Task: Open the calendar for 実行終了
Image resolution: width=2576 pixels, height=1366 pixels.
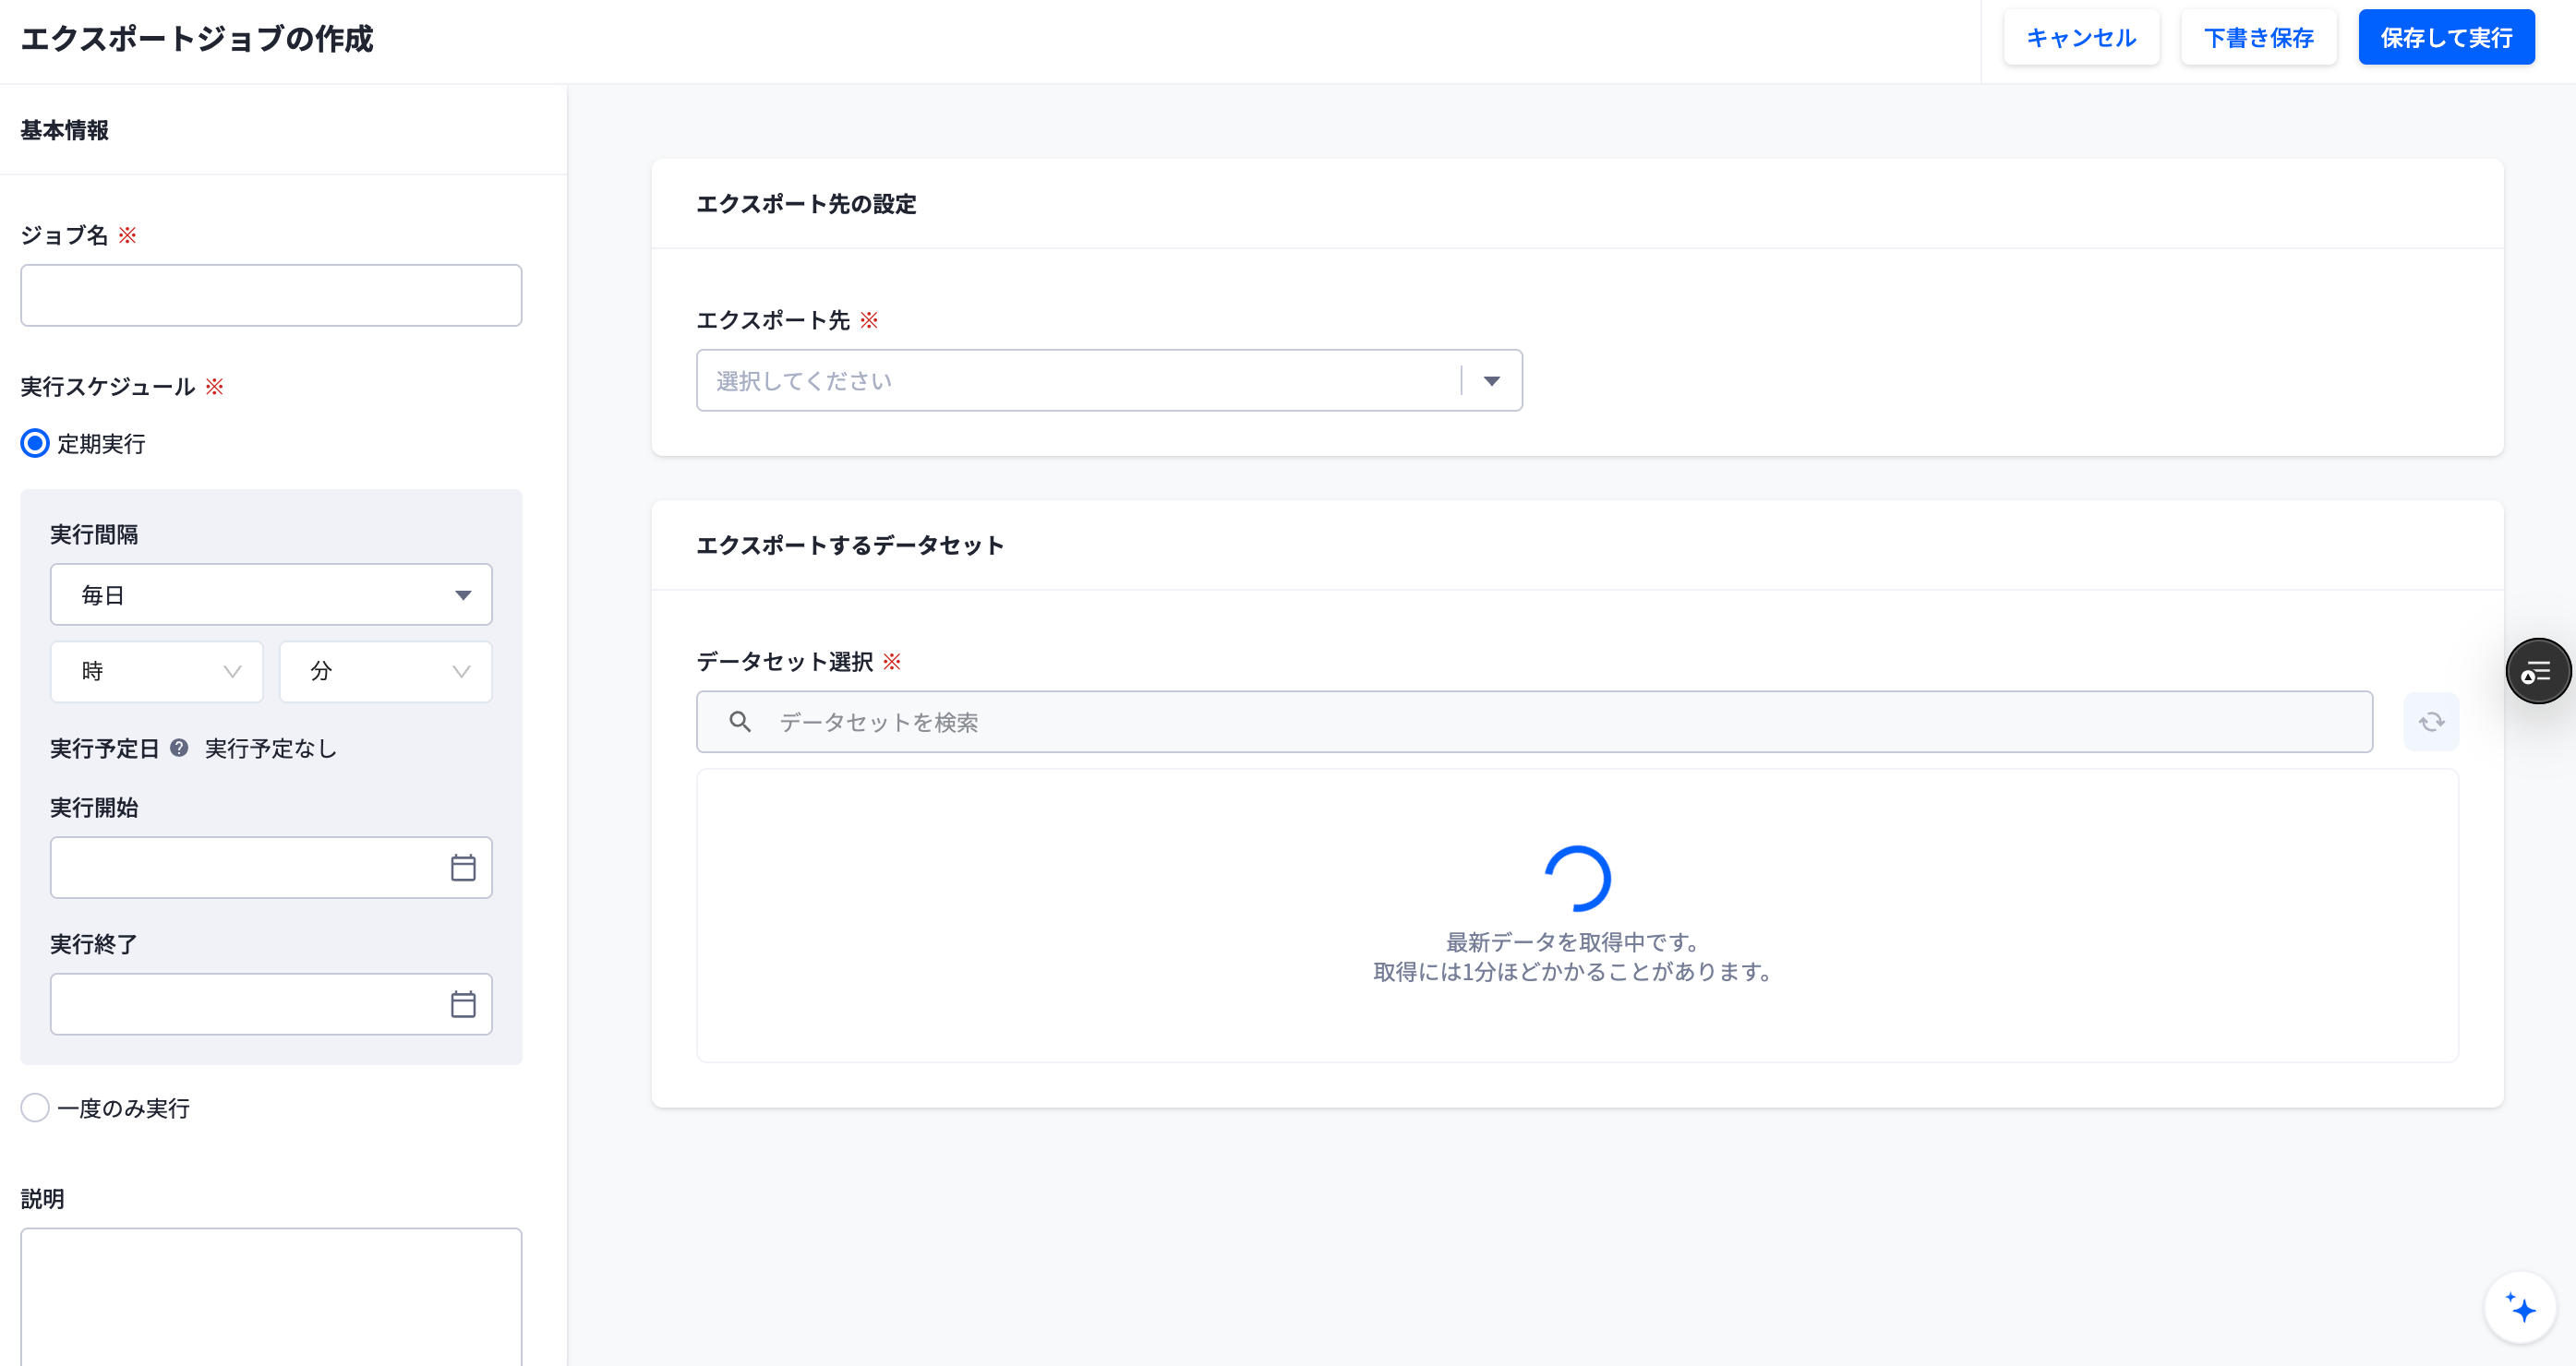Action: [463, 1004]
